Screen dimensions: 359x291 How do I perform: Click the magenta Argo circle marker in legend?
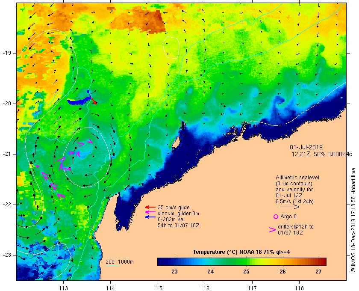pos(276,217)
